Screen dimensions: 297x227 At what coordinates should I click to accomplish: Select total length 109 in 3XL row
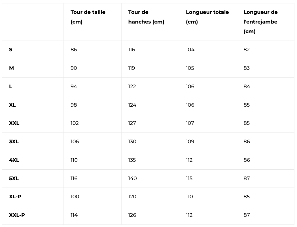tap(190, 142)
